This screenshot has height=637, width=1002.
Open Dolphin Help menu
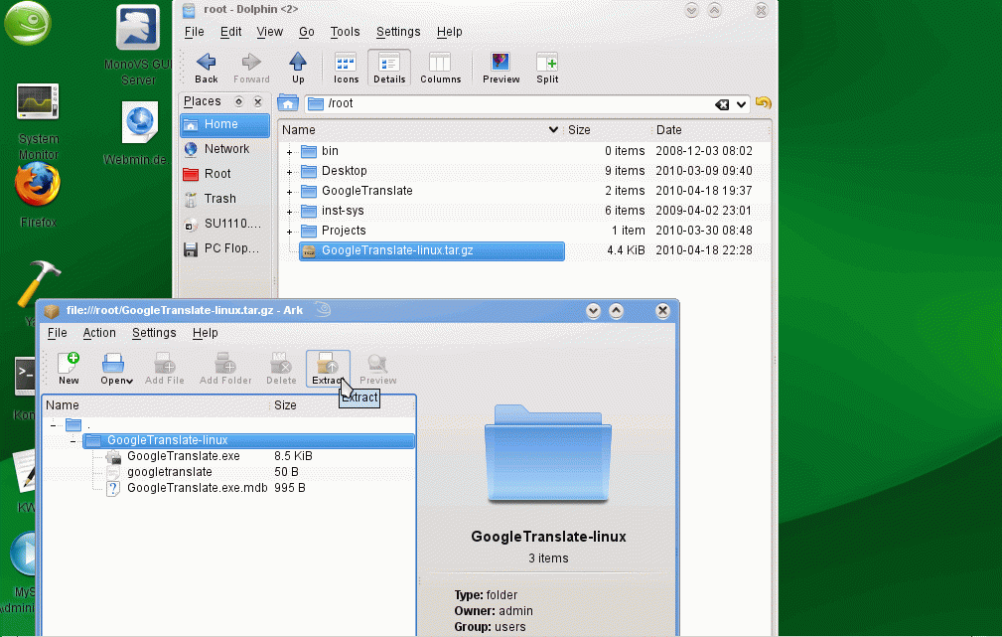point(449,32)
